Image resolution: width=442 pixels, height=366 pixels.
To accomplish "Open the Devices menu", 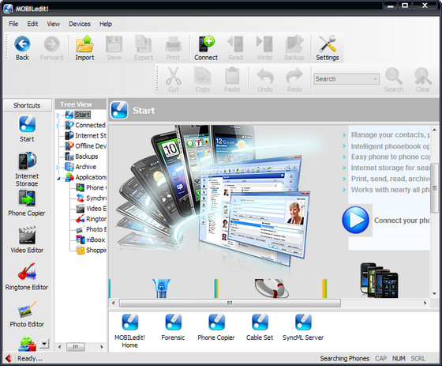I will 80,24.
